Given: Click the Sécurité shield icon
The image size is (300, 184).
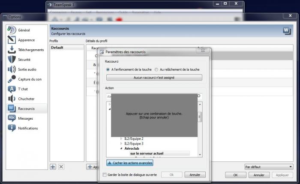Looking at the screenshot, I should tap(12, 59).
